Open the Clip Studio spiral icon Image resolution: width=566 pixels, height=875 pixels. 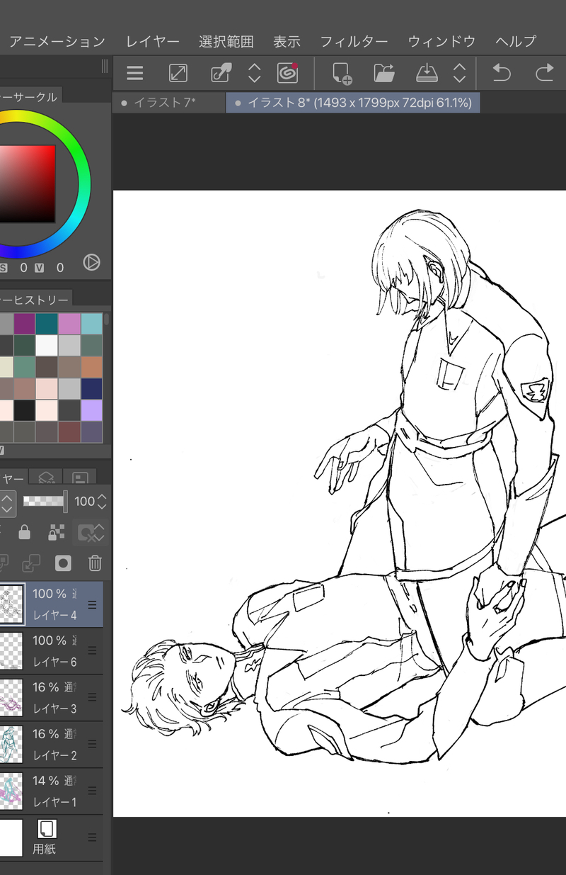tap(287, 73)
